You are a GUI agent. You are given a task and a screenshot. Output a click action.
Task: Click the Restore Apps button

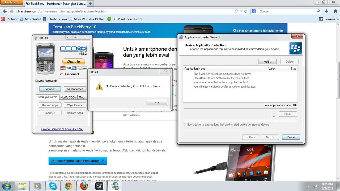pos(75,113)
